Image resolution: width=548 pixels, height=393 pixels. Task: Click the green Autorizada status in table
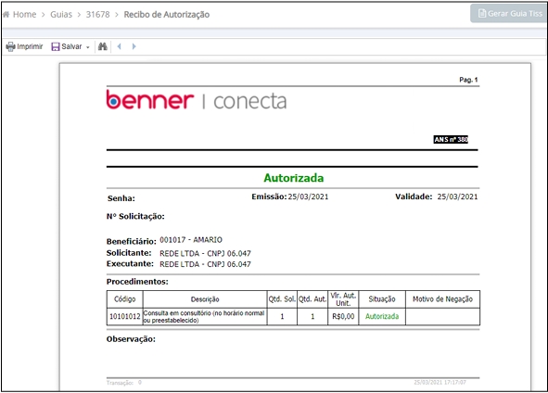click(382, 316)
